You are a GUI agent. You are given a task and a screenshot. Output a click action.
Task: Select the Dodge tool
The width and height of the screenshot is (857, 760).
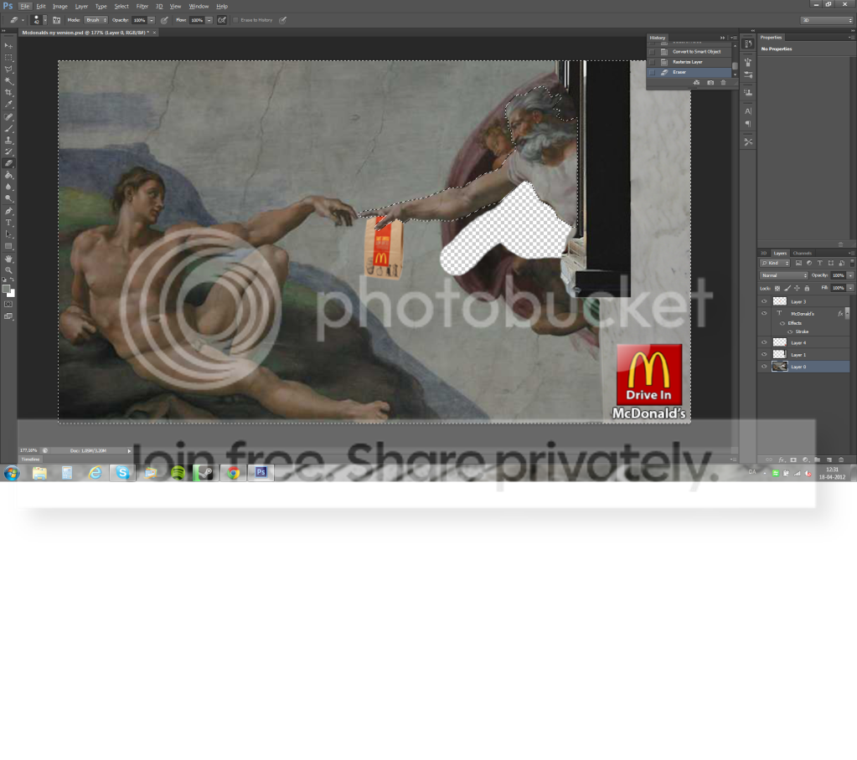[x=8, y=198]
